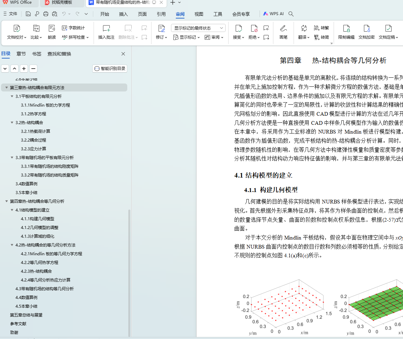Click the 接受 accept change icon
The height and width of the screenshot is (339, 403).
[x=238, y=28]
